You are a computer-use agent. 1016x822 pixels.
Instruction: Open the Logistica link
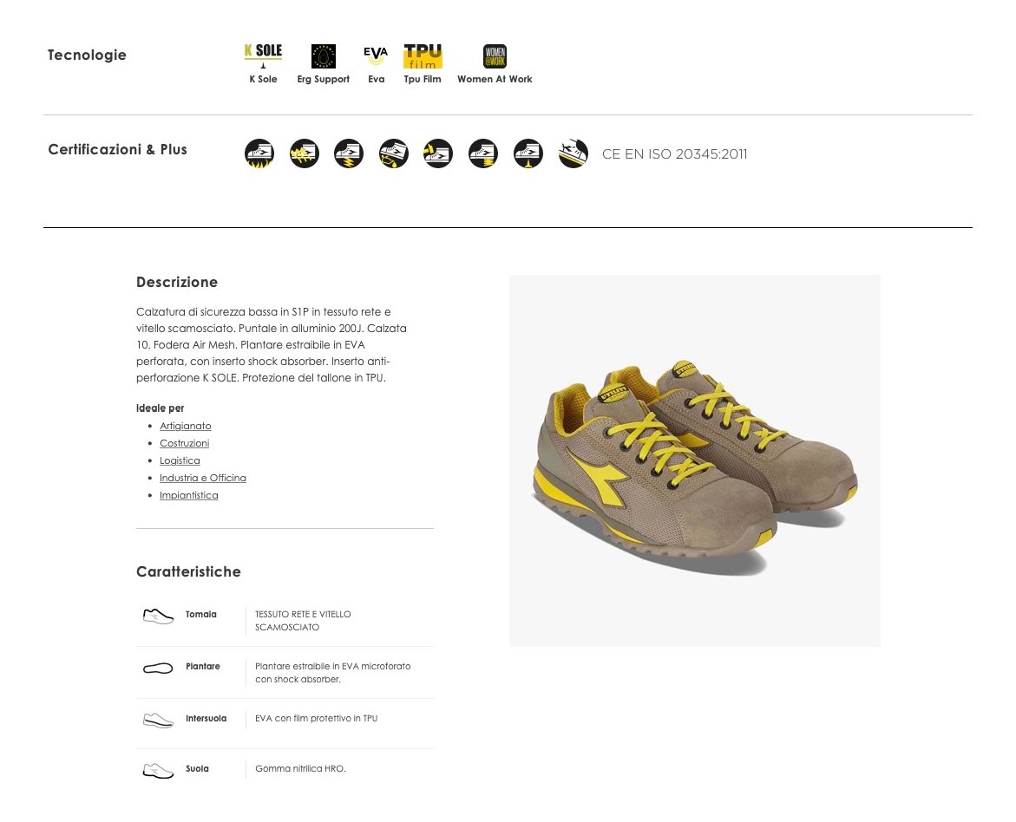click(180, 460)
